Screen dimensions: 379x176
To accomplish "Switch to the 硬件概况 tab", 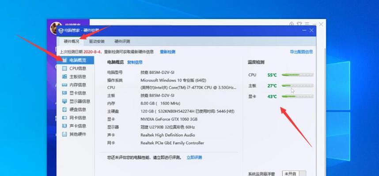I will [x=71, y=41].
